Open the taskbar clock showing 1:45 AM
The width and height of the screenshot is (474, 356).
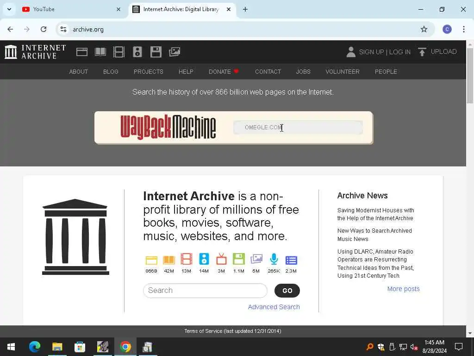434,347
